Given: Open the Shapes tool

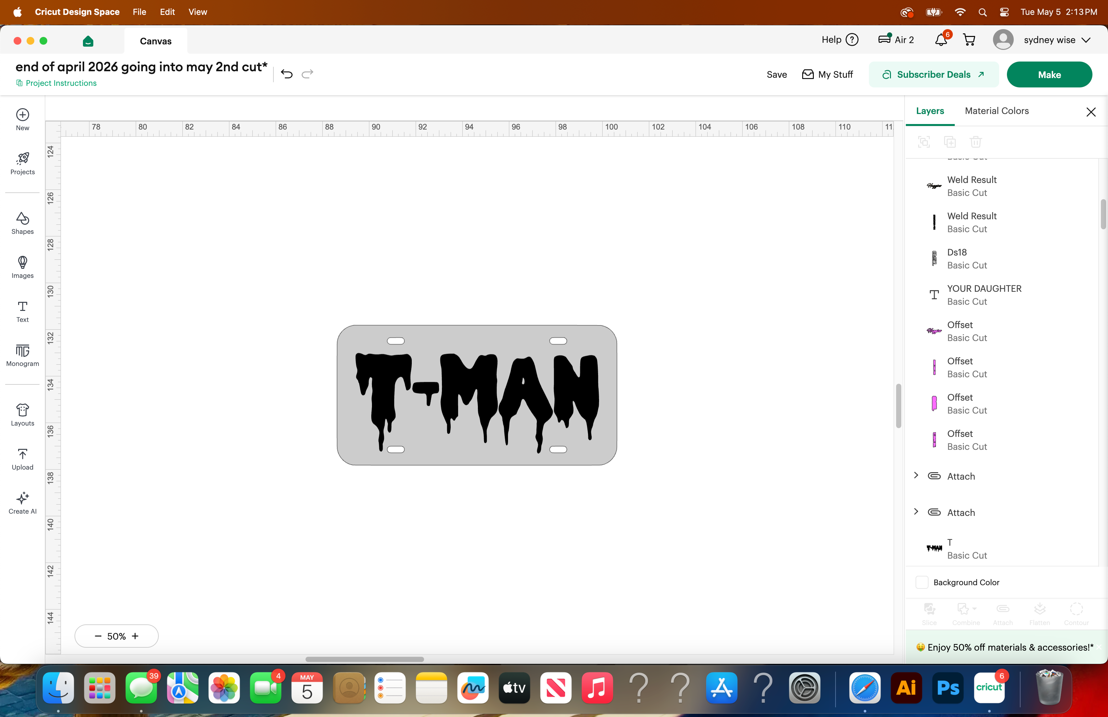Looking at the screenshot, I should pyautogui.click(x=22, y=223).
